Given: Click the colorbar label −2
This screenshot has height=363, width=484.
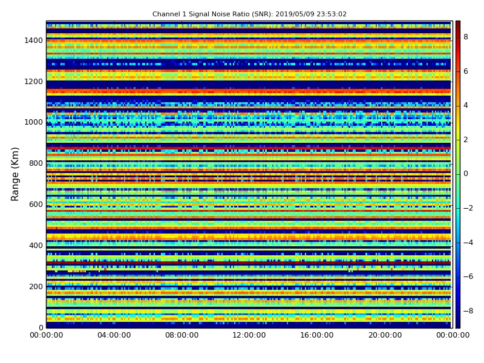Looking at the screenshot, I should pyautogui.click(x=468, y=208).
